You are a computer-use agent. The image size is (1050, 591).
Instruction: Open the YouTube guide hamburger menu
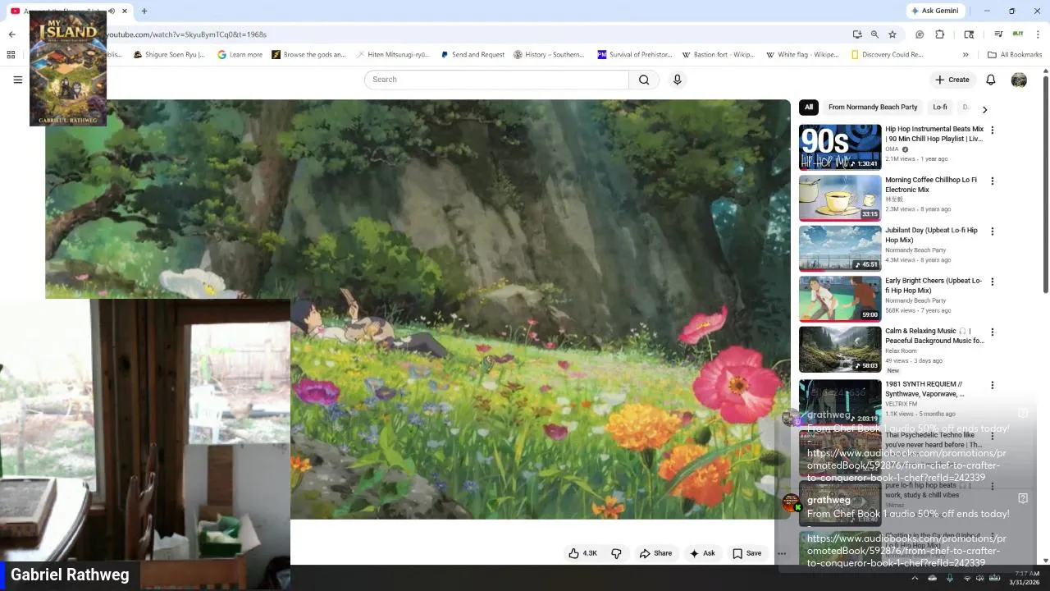[x=17, y=80]
